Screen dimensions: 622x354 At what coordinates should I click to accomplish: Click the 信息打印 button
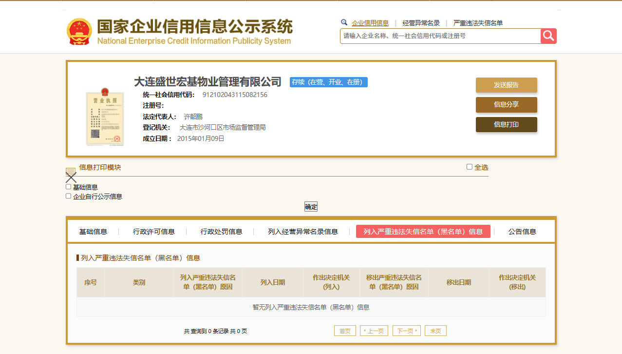pos(506,125)
